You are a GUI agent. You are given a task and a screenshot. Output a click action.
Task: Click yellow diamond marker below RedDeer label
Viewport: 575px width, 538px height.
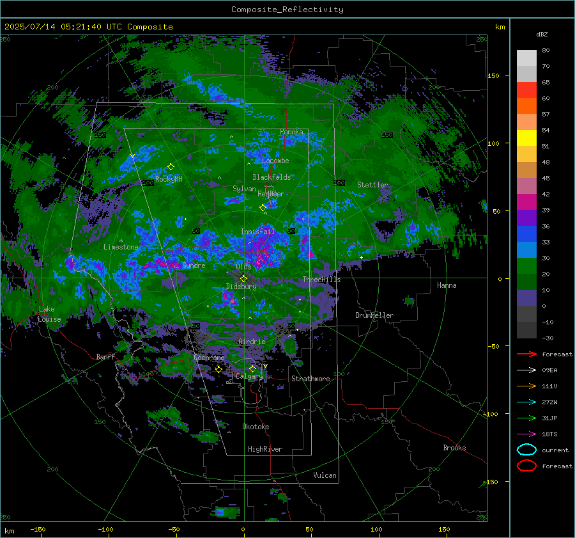tap(263, 207)
